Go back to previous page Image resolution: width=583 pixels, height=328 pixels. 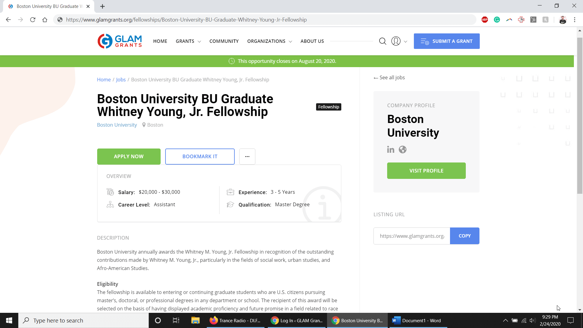tap(9, 20)
